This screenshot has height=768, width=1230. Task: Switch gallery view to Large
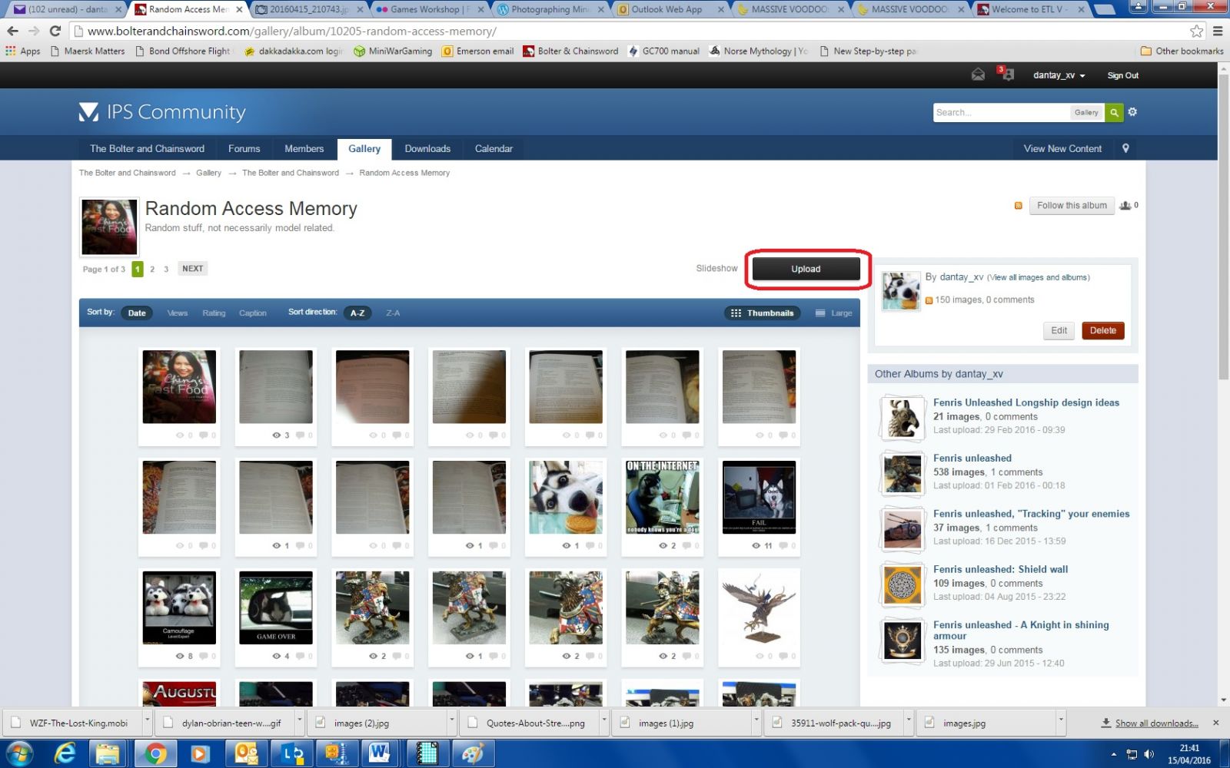coord(834,313)
